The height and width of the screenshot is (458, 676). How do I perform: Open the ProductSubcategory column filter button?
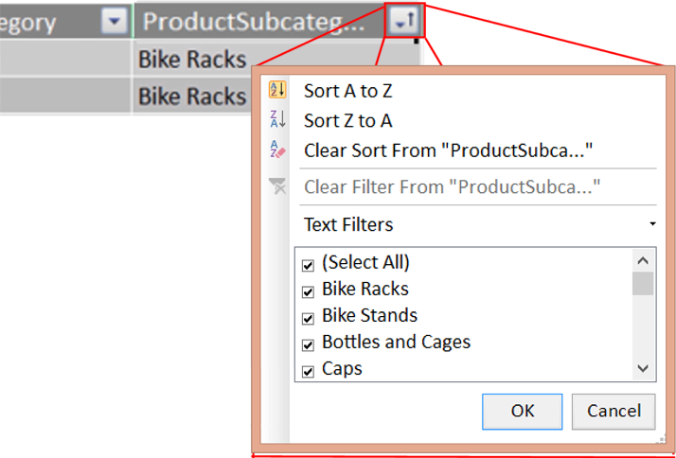[404, 22]
